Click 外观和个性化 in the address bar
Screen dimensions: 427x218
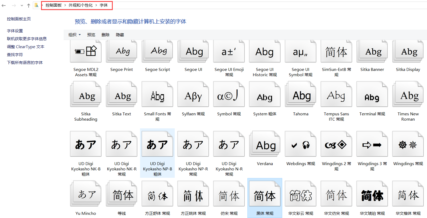[x=81, y=5]
